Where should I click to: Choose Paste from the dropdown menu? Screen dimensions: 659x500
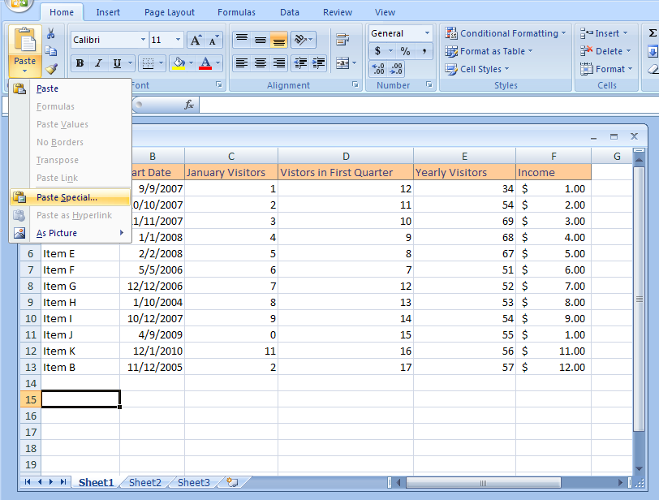pos(70,88)
